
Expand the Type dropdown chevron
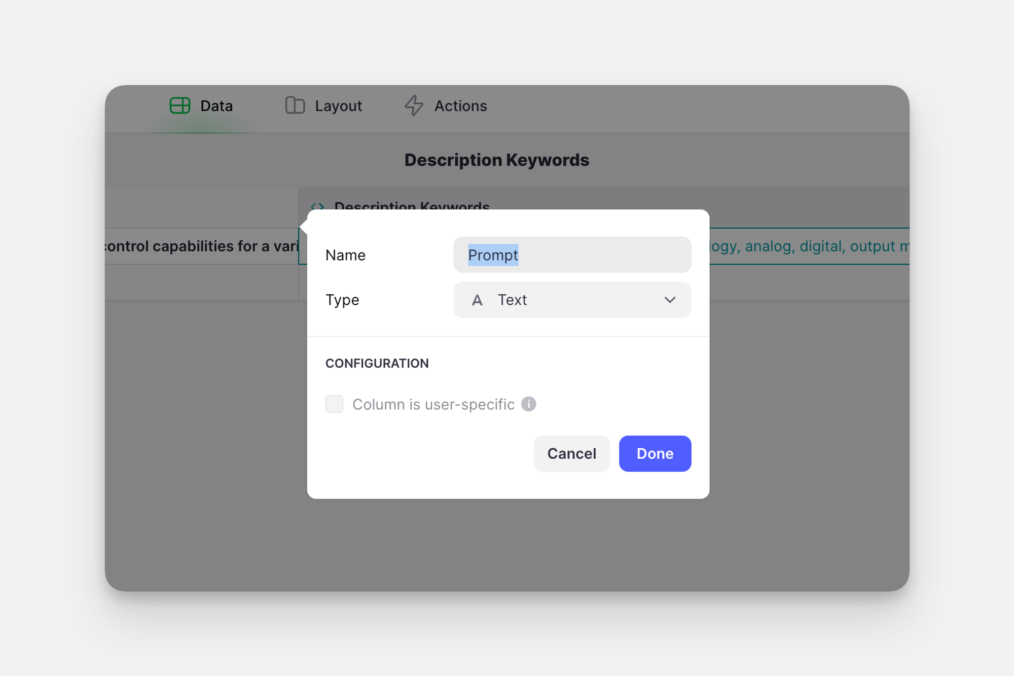670,300
